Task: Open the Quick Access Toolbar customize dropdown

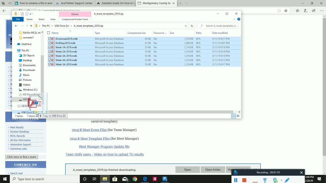Action: point(30,14)
